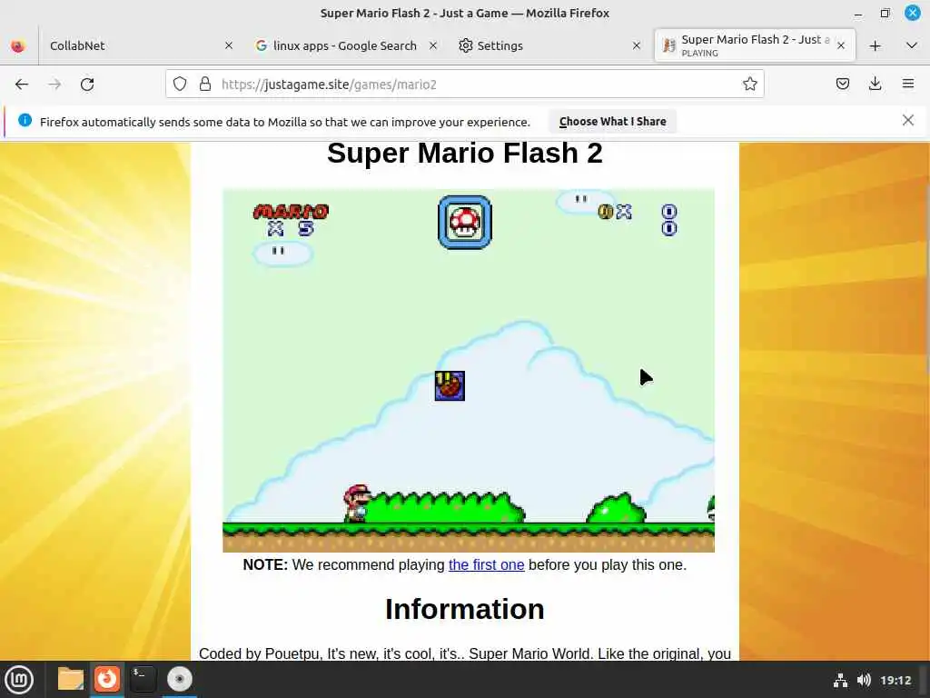Go forward one page
Screen dimensions: 930x698
coord(54,85)
